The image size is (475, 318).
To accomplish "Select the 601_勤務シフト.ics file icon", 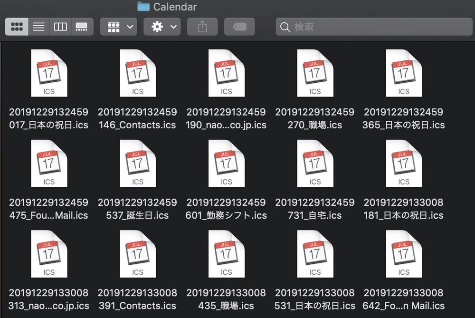I will click(226, 164).
